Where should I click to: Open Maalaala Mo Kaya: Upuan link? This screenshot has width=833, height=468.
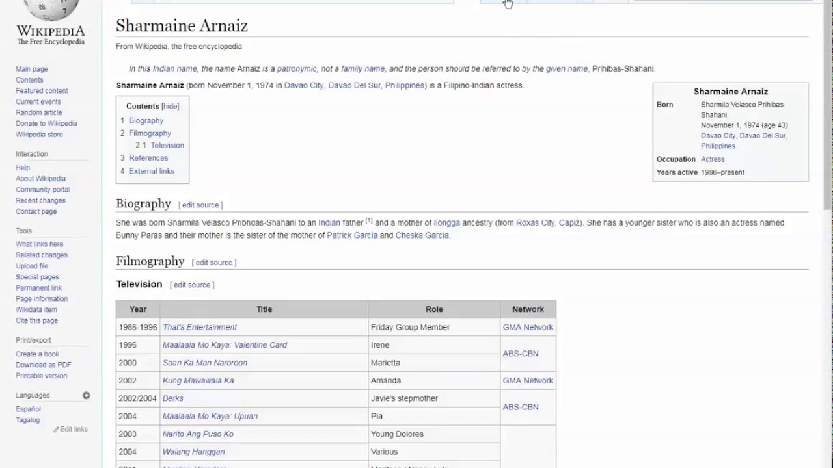click(210, 416)
